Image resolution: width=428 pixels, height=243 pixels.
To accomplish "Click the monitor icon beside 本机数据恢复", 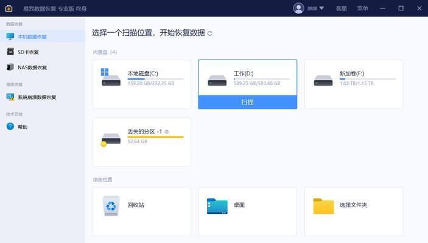I will [x=10, y=36].
